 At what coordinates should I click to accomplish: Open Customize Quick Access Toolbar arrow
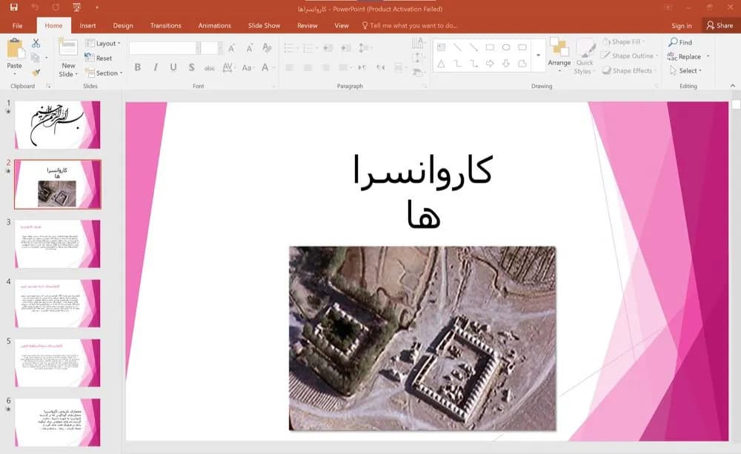[x=97, y=7]
